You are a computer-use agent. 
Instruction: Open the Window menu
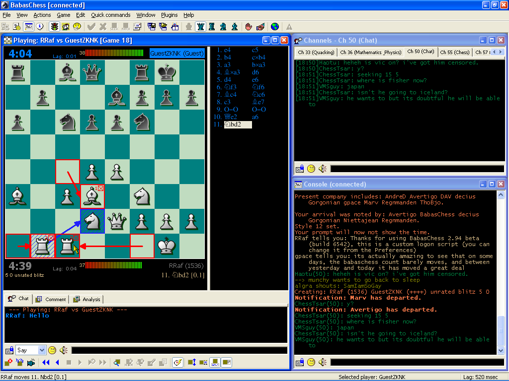[146, 15]
